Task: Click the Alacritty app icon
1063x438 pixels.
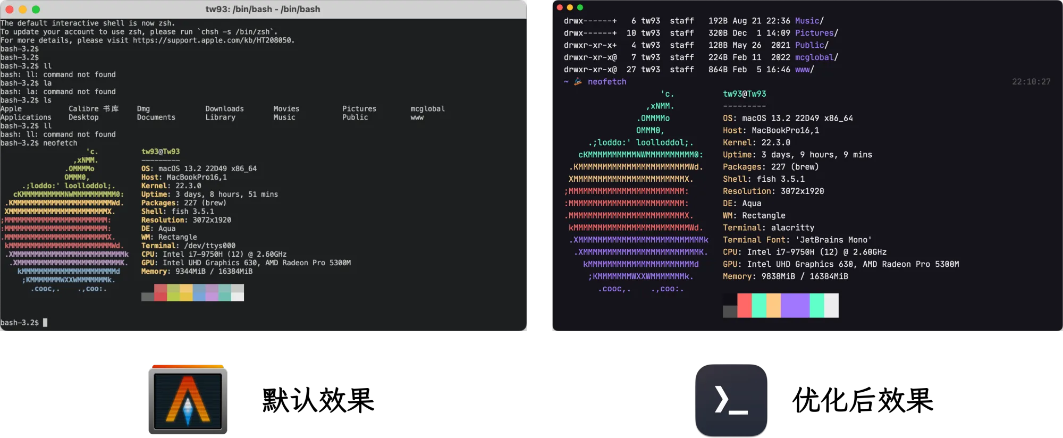Action: click(188, 400)
